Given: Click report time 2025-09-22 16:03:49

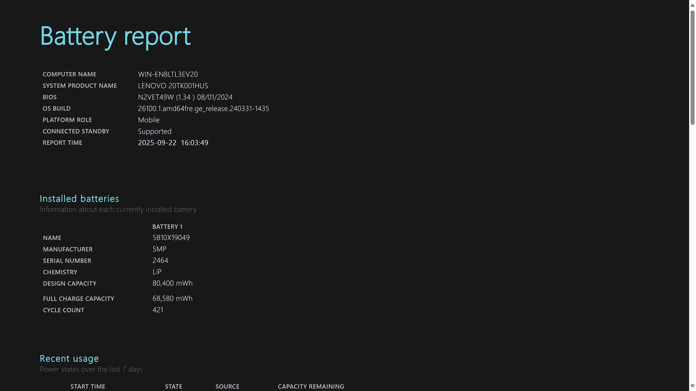Looking at the screenshot, I should [173, 142].
